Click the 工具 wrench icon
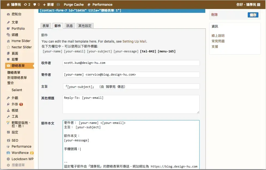266x170 pixels. 8,117
